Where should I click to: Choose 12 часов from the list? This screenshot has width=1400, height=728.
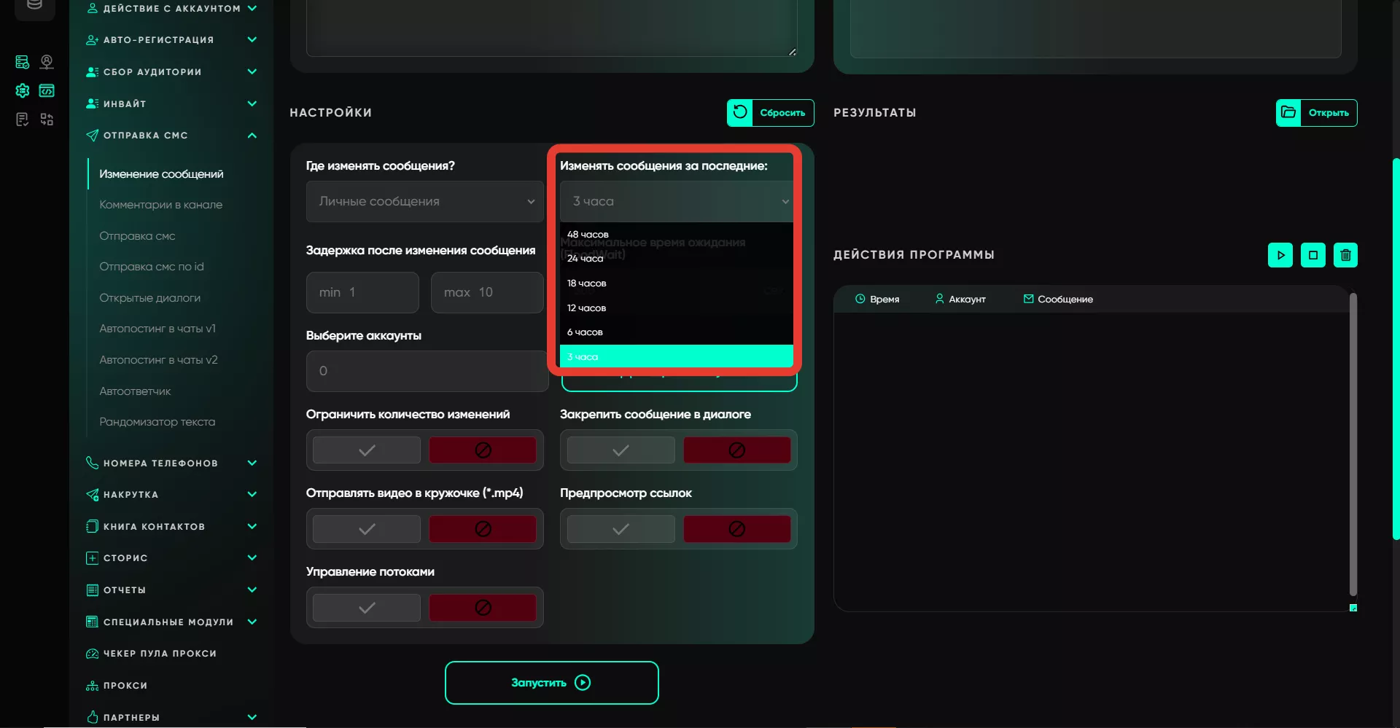(x=677, y=308)
